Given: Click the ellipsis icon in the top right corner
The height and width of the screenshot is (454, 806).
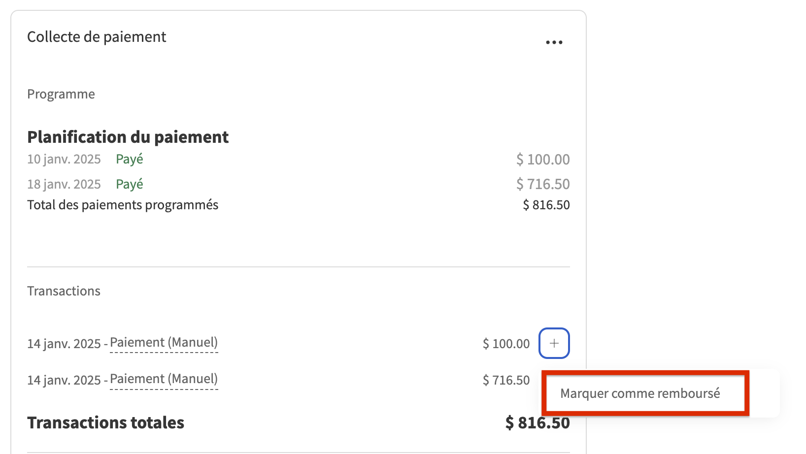Looking at the screenshot, I should pyautogui.click(x=554, y=42).
